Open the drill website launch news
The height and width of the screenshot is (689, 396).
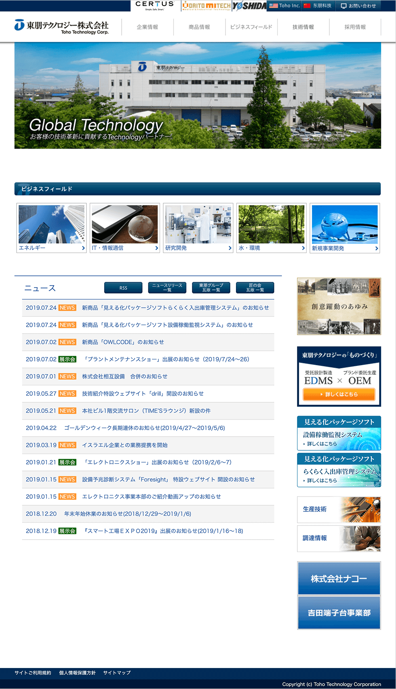[x=143, y=393]
